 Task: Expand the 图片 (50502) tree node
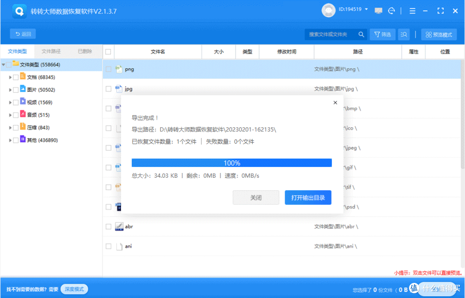coord(10,90)
